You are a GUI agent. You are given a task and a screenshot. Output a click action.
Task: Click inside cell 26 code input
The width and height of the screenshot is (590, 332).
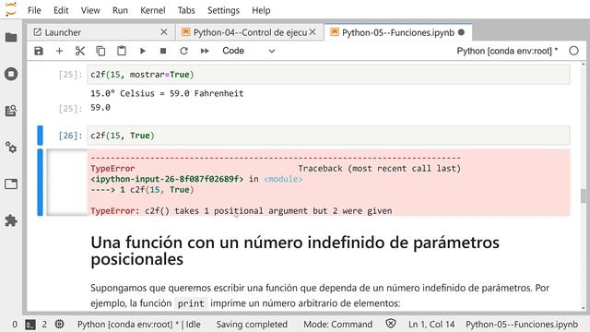coord(328,136)
